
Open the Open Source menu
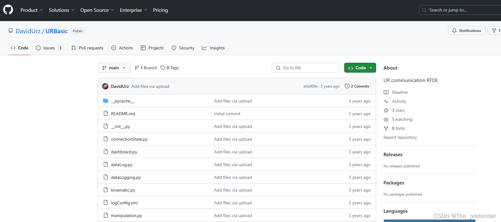pos(97,10)
